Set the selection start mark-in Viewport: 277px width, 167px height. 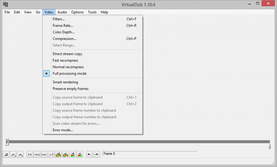click(x=89, y=154)
